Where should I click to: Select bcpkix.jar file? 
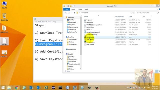click(89, 20)
